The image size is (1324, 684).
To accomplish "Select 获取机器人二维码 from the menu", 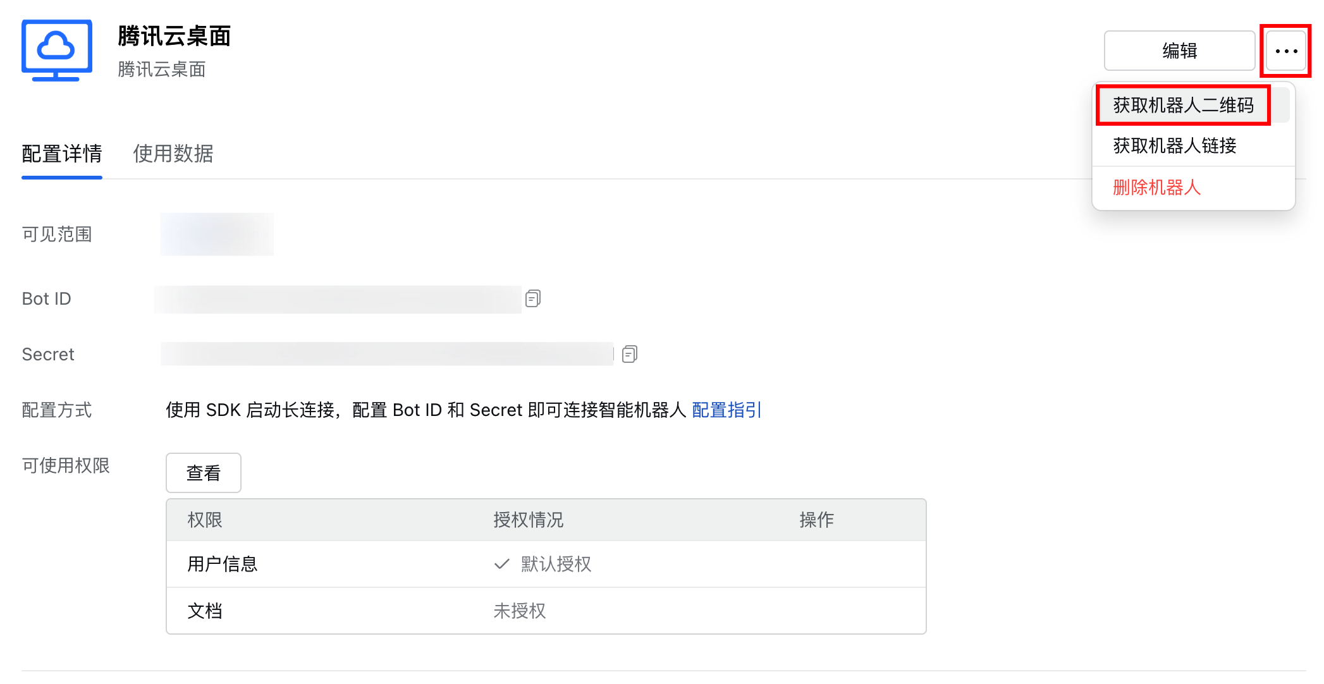I will coord(1183,106).
